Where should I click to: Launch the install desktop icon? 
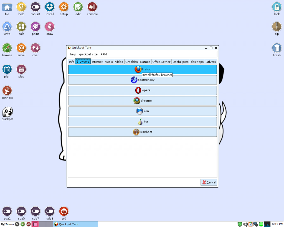(x=50, y=9)
